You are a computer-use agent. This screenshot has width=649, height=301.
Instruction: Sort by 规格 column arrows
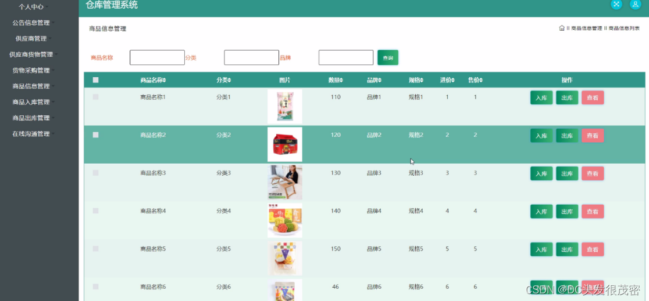pos(422,80)
